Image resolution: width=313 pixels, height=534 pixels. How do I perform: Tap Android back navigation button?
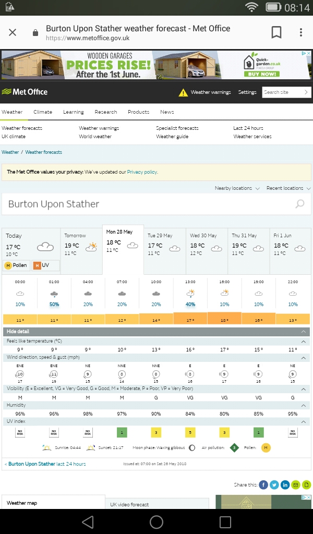click(88, 521)
